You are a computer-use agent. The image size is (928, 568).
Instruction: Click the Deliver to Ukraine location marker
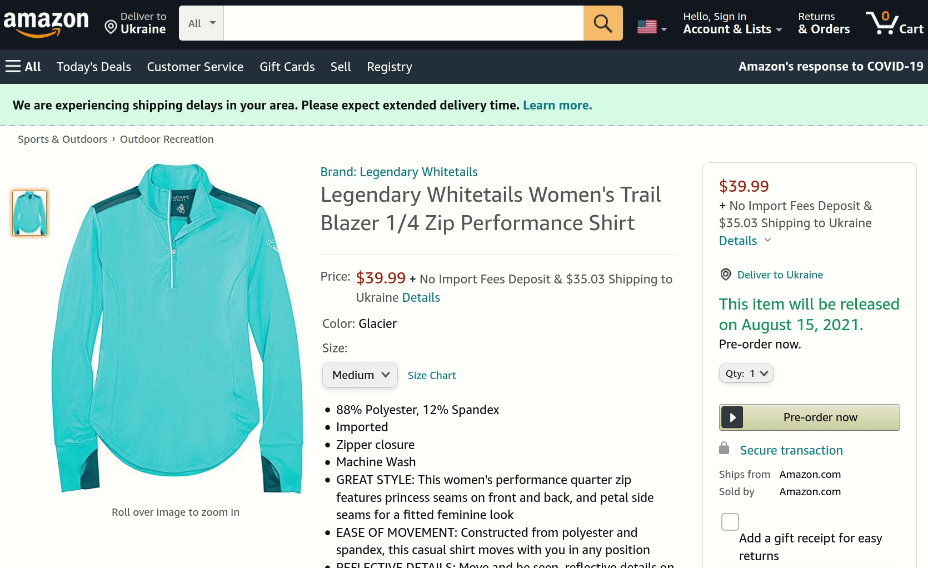[725, 275]
